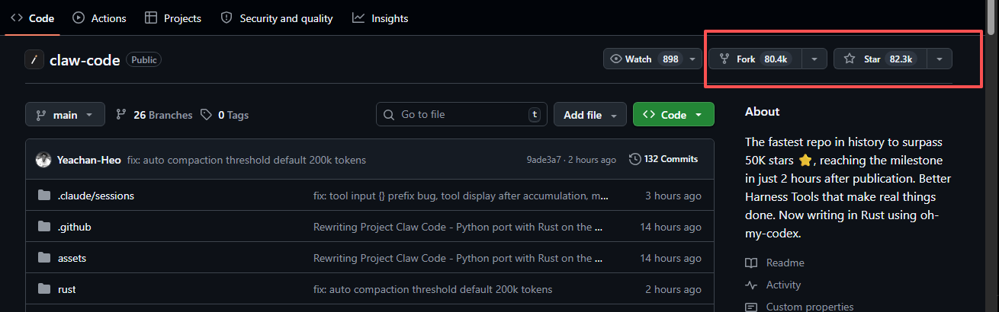Open the rust folder

point(67,289)
